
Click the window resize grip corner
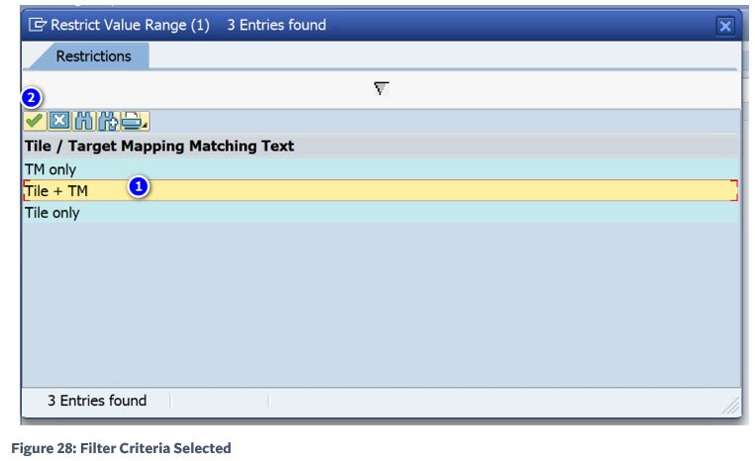732,406
